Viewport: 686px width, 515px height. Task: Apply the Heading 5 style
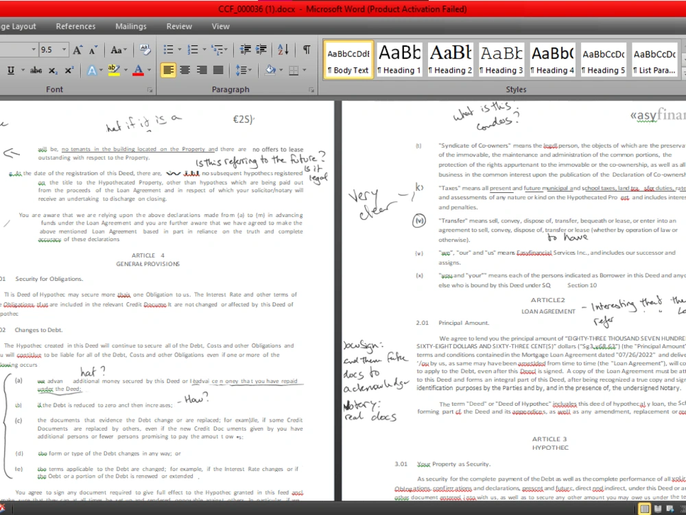point(603,60)
